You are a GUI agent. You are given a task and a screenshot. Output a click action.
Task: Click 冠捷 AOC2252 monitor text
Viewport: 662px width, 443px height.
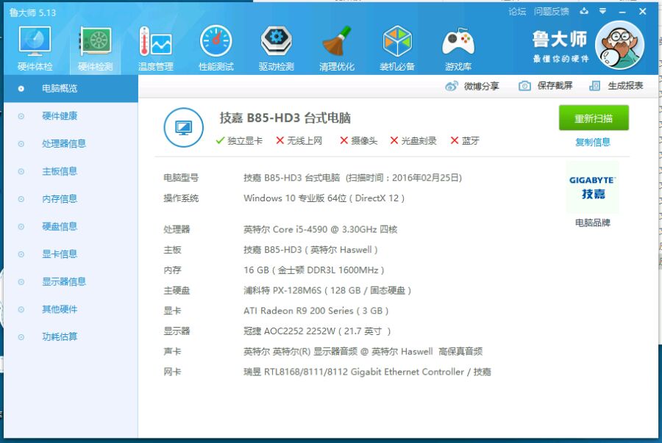click(x=317, y=331)
